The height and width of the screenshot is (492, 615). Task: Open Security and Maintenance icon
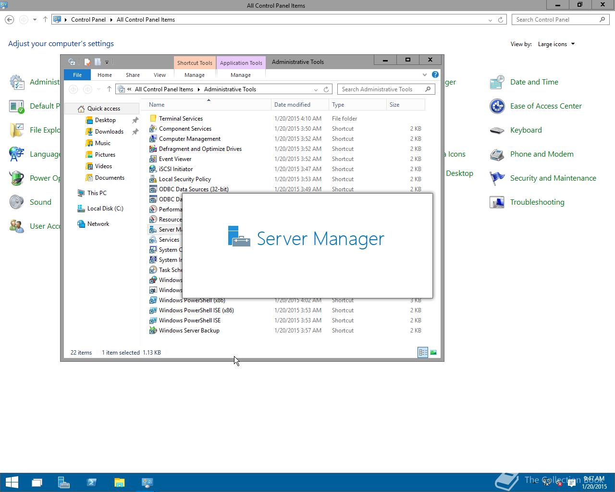point(497,178)
